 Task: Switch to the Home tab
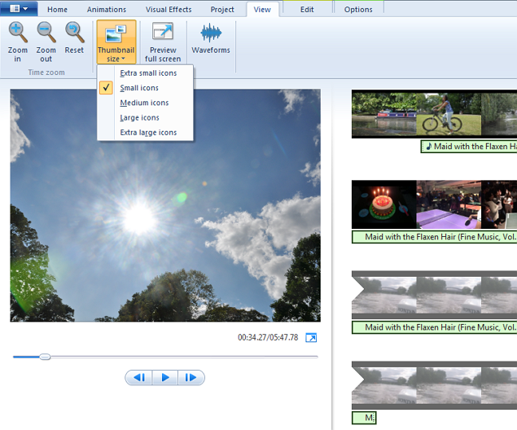coord(57,10)
